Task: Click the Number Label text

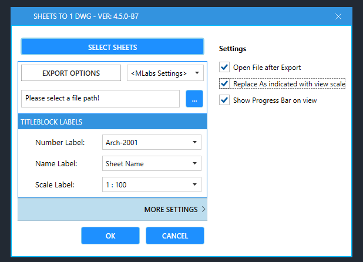Action: [x=60, y=142]
